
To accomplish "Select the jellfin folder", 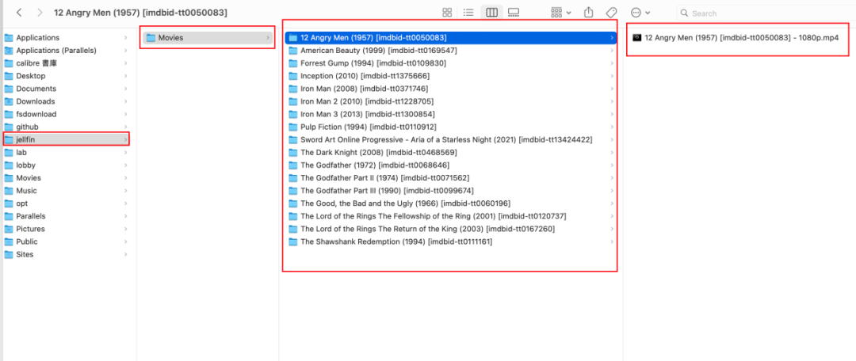I will (66, 139).
